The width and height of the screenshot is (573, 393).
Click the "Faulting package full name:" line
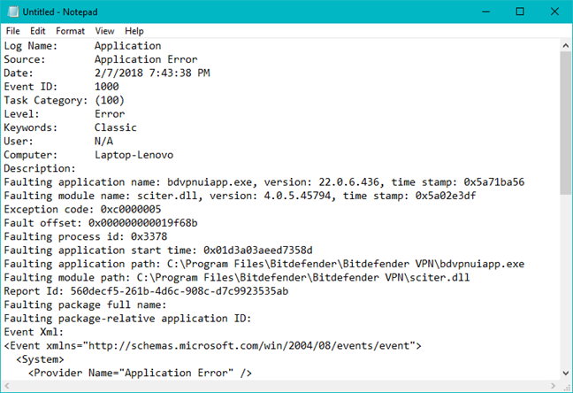(85, 304)
